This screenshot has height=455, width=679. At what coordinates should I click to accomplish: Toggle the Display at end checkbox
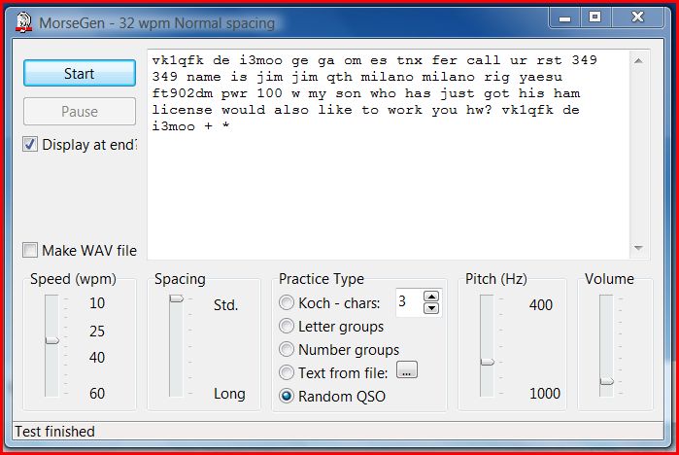[x=31, y=145]
